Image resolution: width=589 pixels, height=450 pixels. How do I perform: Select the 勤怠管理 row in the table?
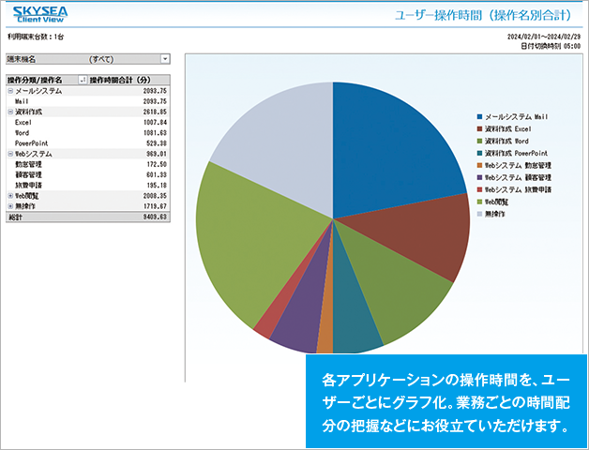[88, 164]
